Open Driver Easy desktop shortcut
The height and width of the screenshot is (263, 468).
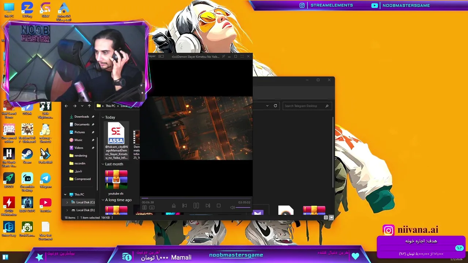point(9,229)
